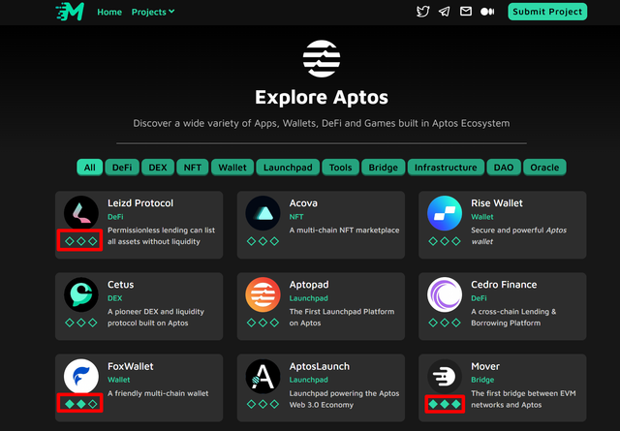
Task: Open the Rise Wallet title
Action: pyautogui.click(x=497, y=203)
